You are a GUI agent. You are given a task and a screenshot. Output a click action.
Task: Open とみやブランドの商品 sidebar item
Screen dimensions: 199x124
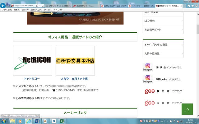tap(163, 45)
